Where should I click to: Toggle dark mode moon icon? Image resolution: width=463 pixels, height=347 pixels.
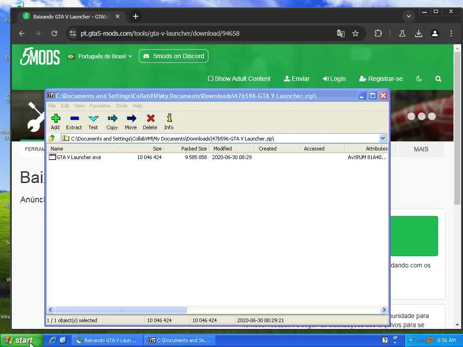pos(419,79)
